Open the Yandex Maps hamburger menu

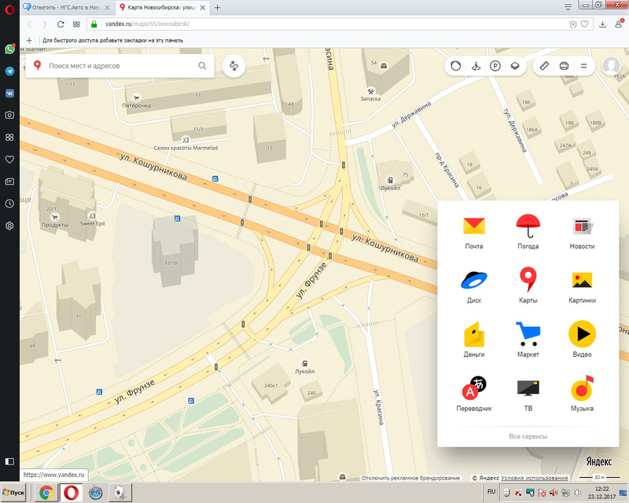(x=583, y=67)
